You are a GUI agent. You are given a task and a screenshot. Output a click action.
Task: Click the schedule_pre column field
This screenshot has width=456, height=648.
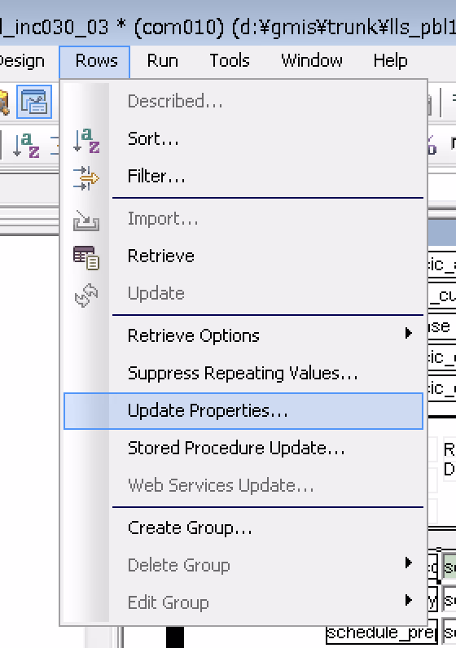(381, 633)
